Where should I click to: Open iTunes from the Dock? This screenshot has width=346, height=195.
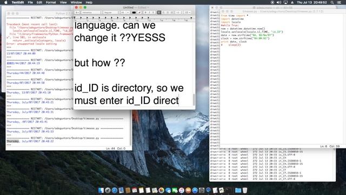point(182,190)
